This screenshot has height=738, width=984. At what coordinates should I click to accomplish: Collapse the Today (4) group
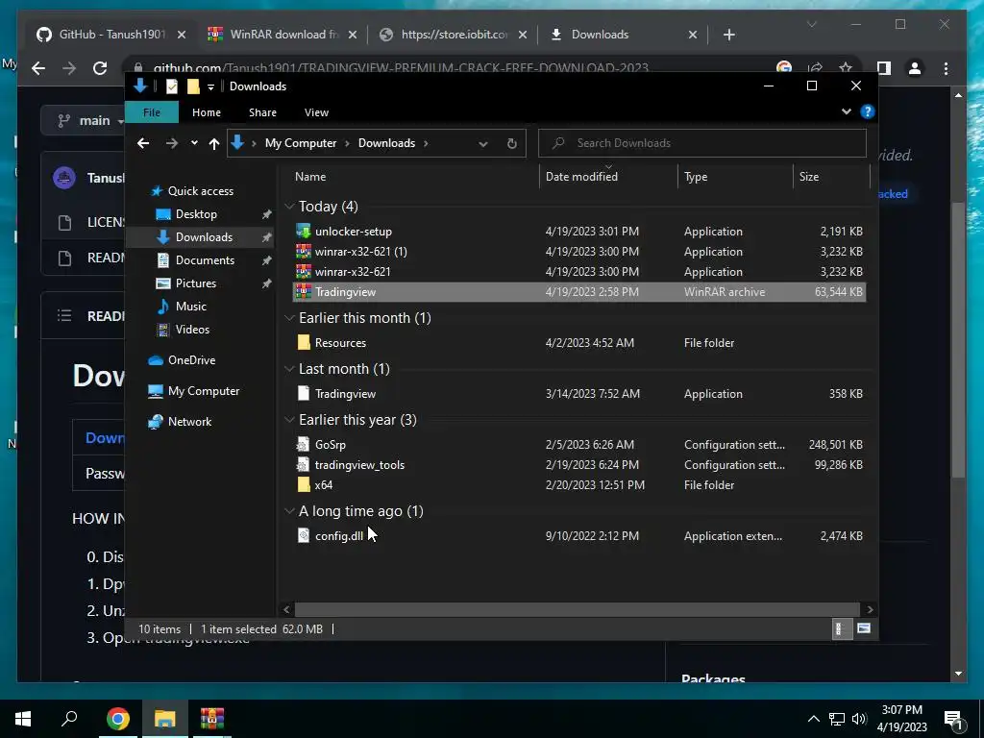point(289,206)
